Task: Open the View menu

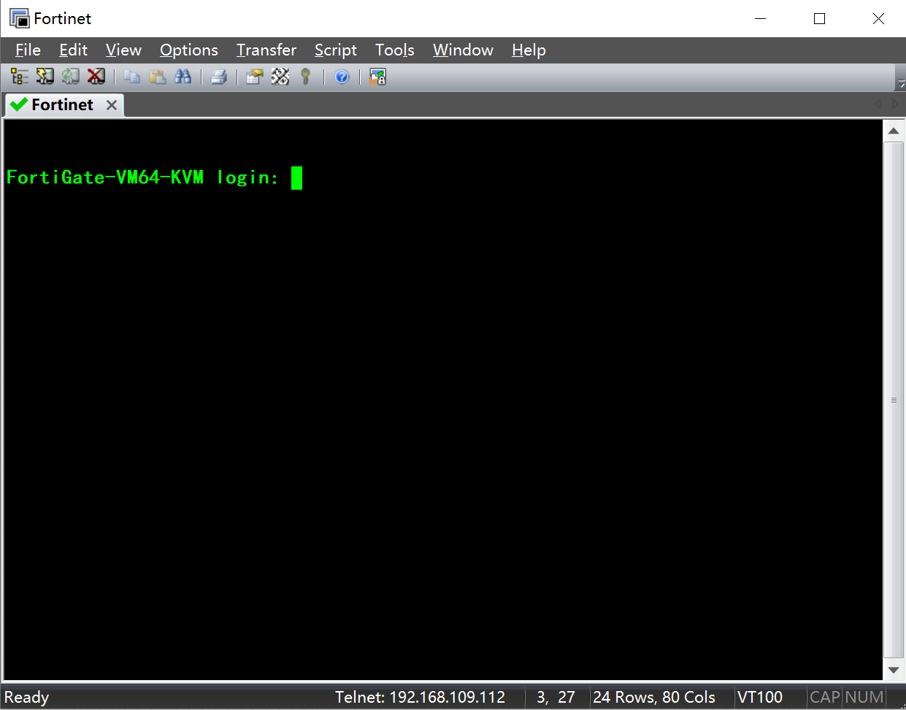Action: [x=123, y=50]
